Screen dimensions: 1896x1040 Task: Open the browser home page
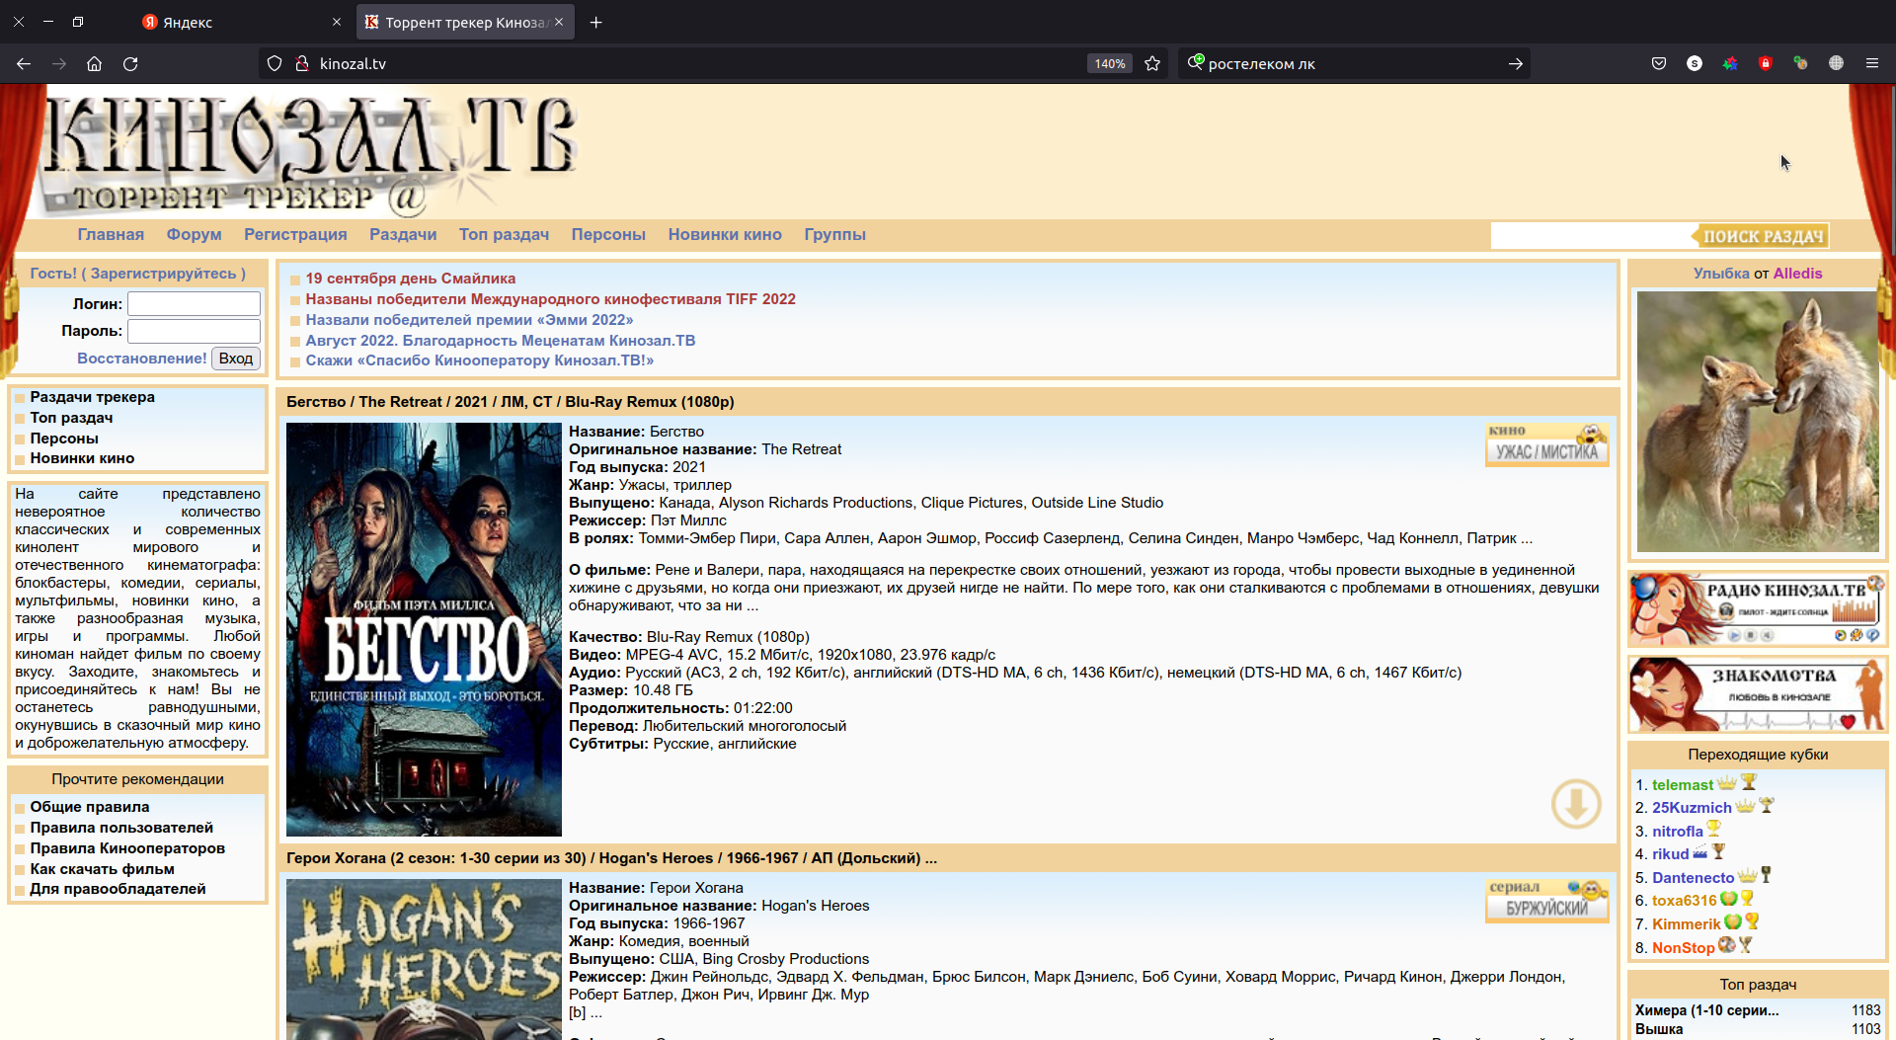[x=95, y=63]
